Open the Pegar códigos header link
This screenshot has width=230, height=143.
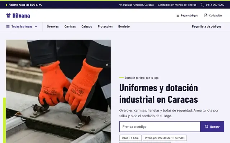pos(189,15)
